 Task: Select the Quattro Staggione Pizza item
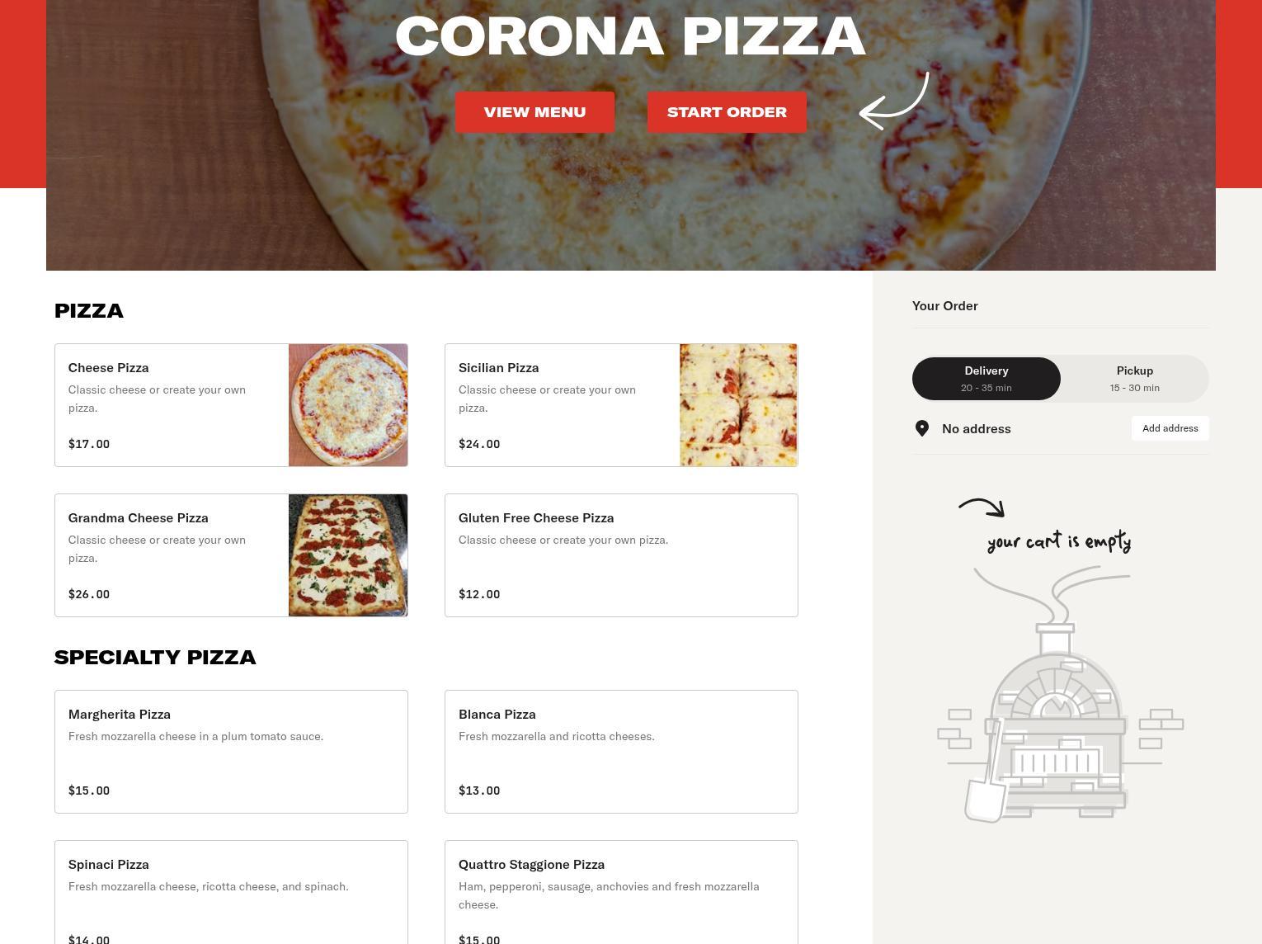click(x=621, y=892)
